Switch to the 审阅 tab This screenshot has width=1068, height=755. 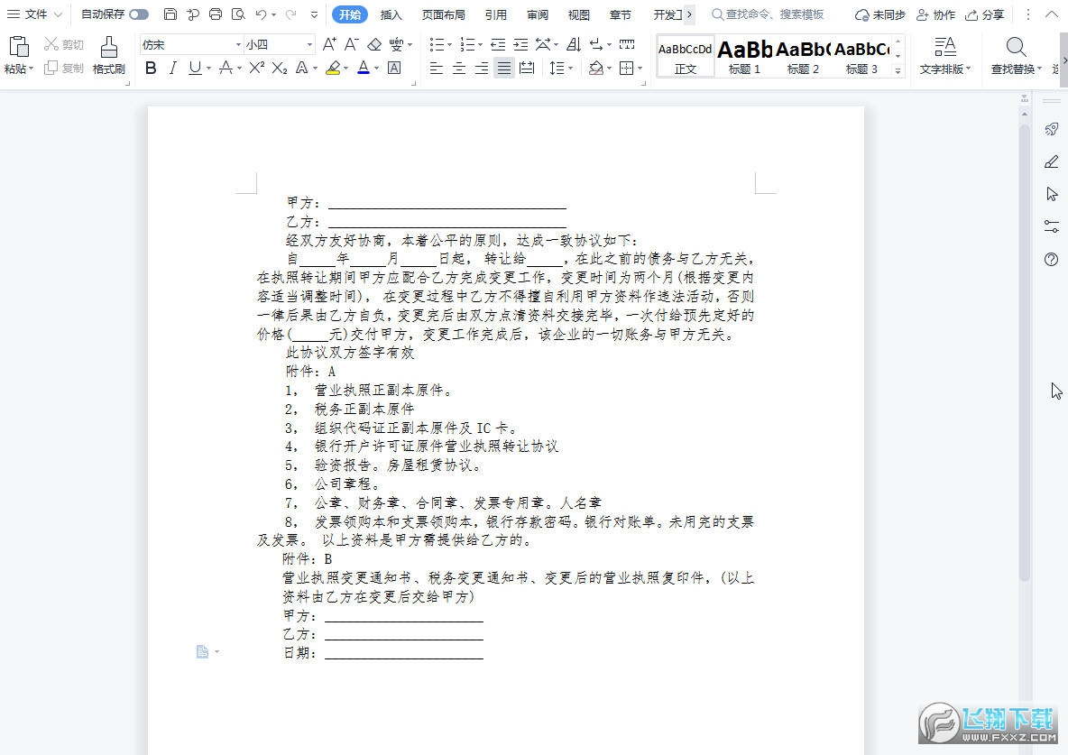coord(538,14)
